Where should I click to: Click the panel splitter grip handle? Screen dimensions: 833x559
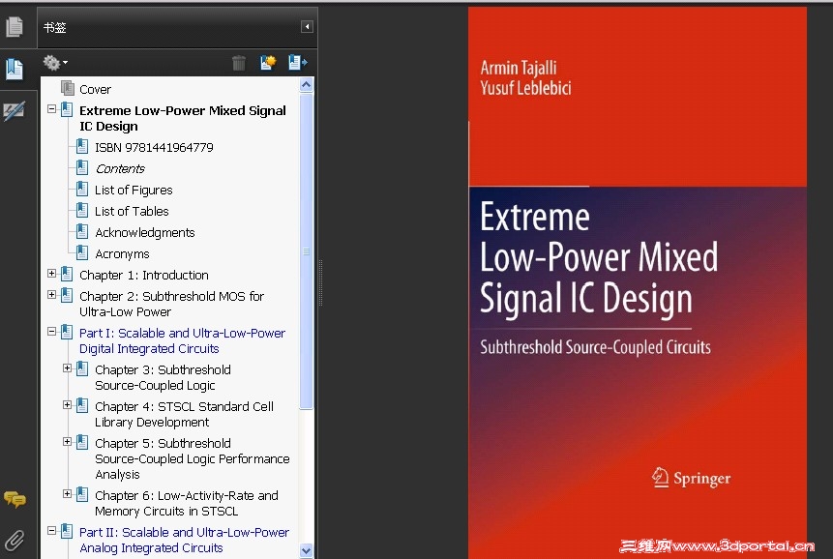coord(320,283)
